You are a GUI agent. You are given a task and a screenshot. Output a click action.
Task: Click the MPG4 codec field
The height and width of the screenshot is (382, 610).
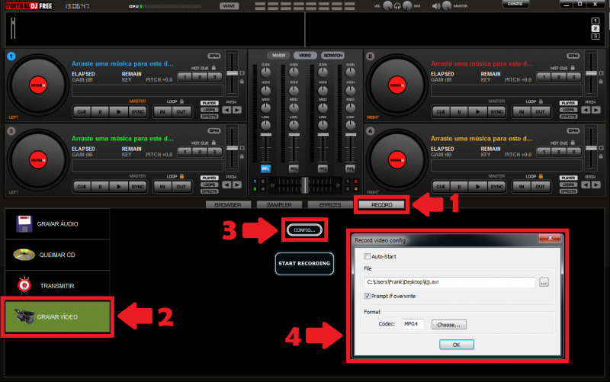click(x=413, y=324)
